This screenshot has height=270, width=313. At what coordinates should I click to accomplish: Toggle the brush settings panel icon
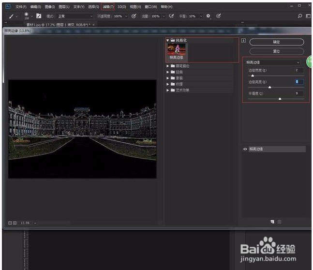pyautogui.click(x=39, y=16)
